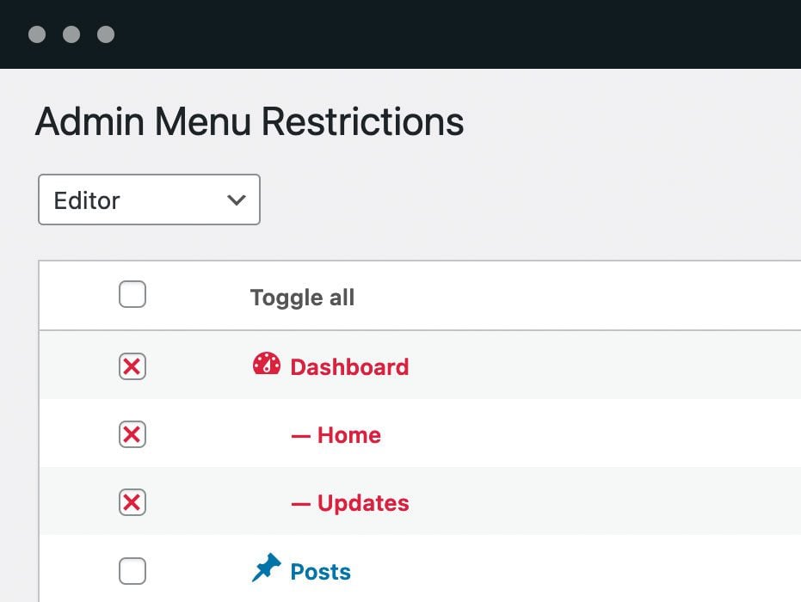Check the Toggle all checkbox
Viewport: 801px width, 602px height.
(x=132, y=296)
